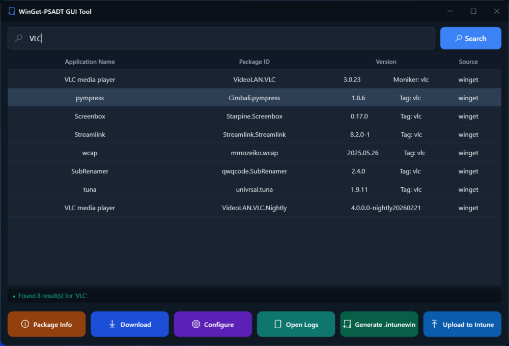Click version 2.4.0 cell

pyautogui.click(x=358, y=171)
